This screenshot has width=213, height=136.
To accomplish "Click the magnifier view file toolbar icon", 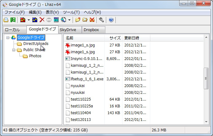I will point(63,20).
